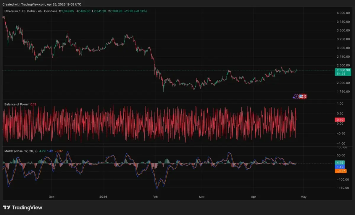Click the Feb label on time axis
This screenshot has width=355, height=215.
pyautogui.click(x=155, y=197)
